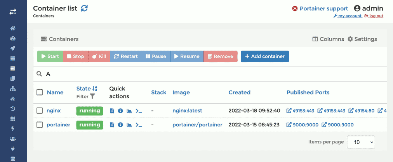The image size is (393, 162).
Task: Click the Restart button
Action: [x=126, y=56]
